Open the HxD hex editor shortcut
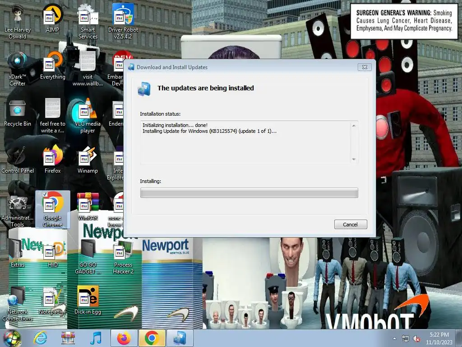Viewport: 462px width, 347px height. click(52, 253)
